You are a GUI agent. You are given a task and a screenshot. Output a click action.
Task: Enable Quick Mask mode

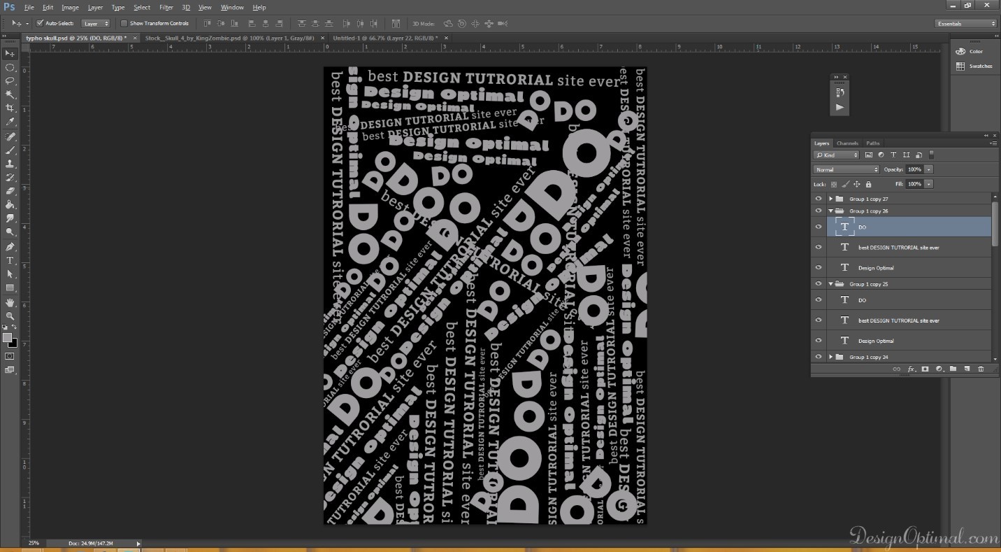(x=10, y=356)
